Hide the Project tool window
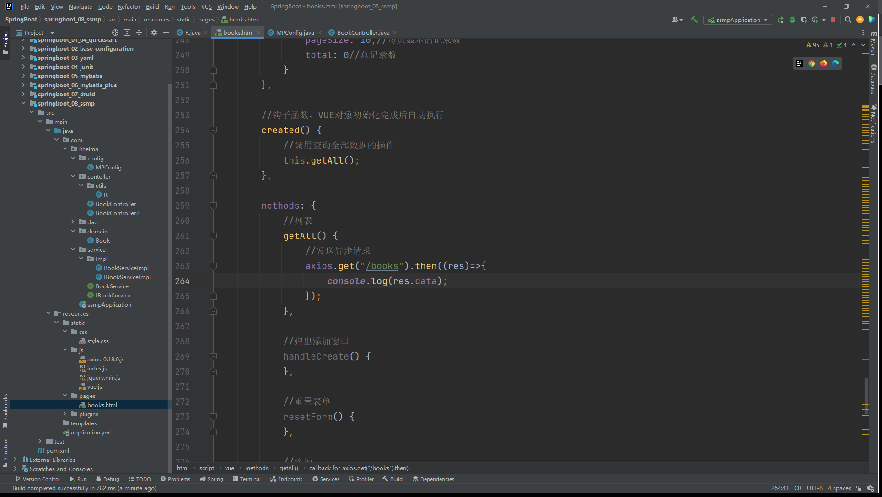882x497 pixels. pos(166,32)
